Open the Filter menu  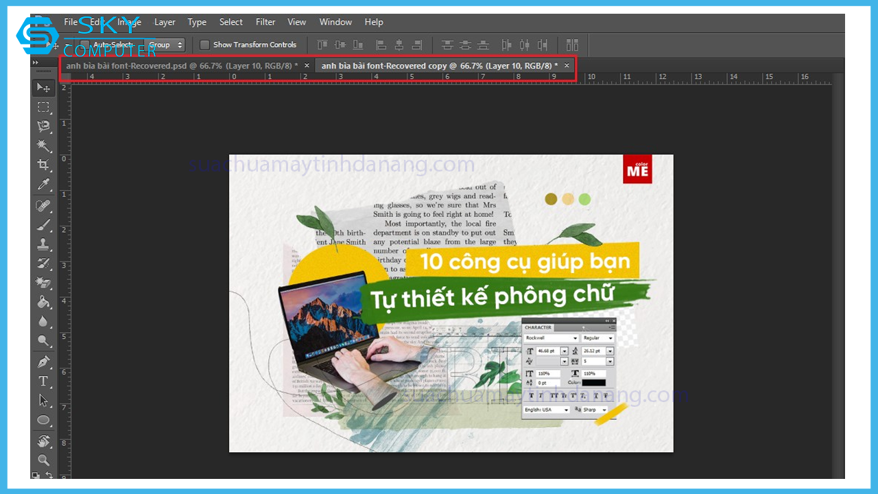click(265, 22)
